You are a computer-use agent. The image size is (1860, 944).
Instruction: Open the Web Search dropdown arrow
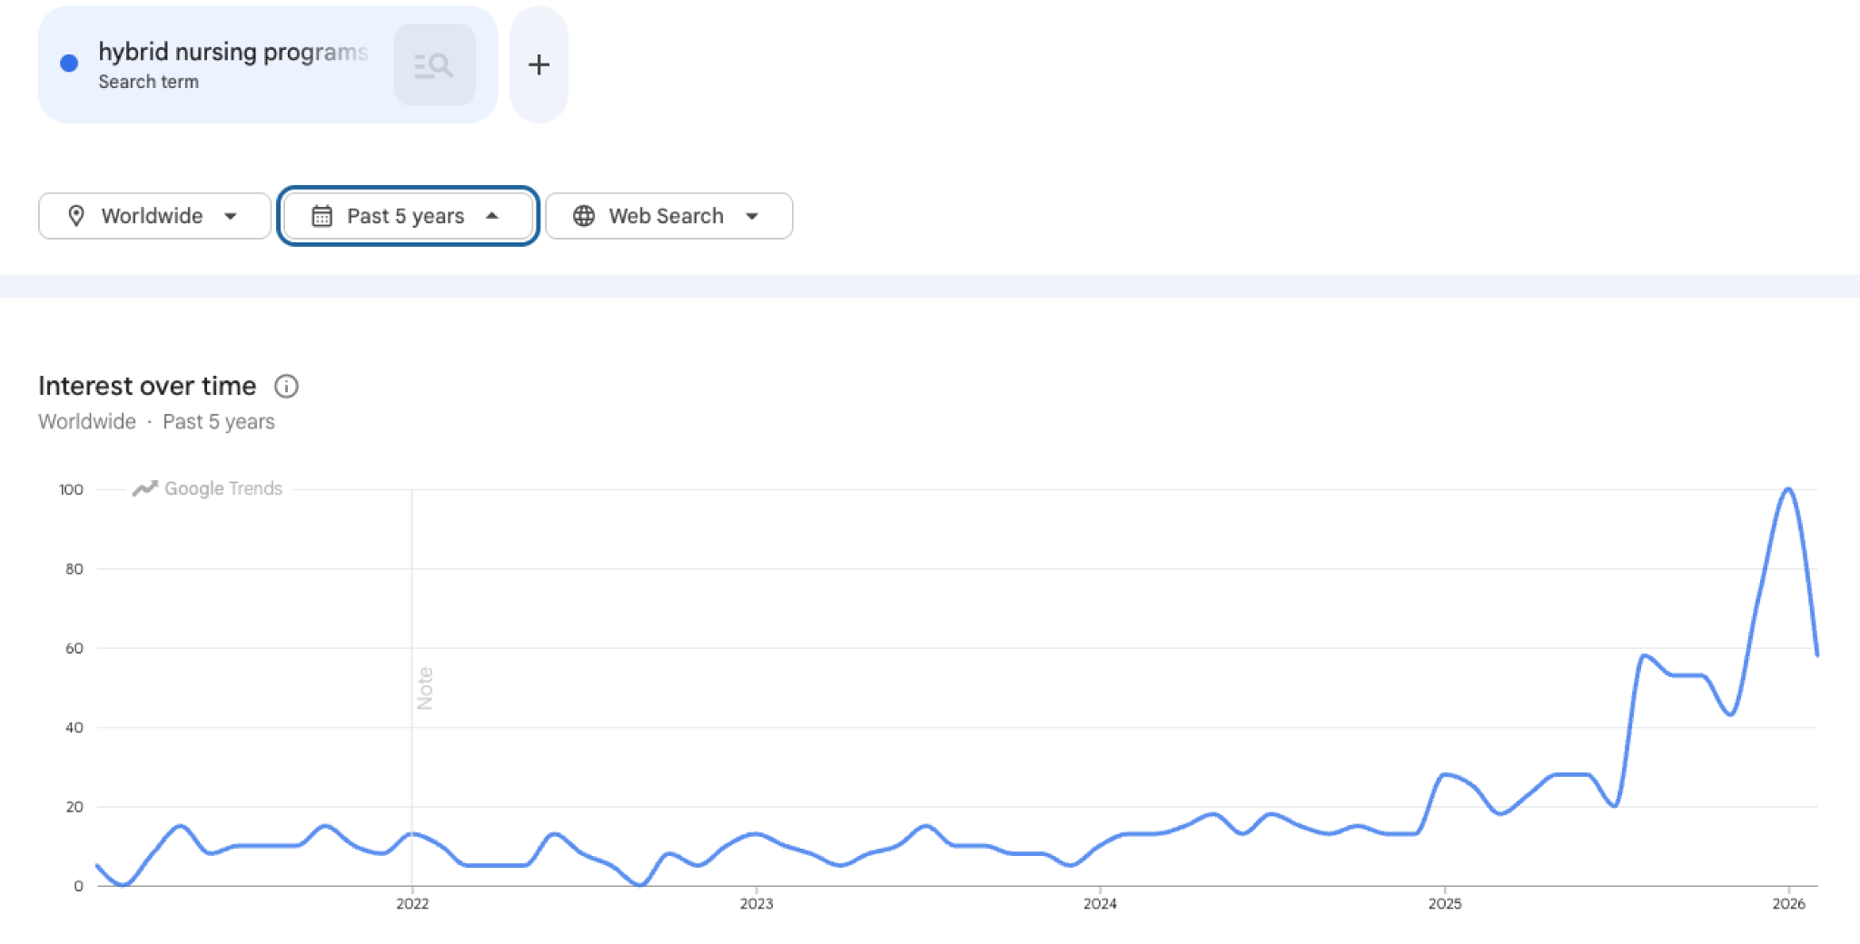pyautogui.click(x=752, y=216)
